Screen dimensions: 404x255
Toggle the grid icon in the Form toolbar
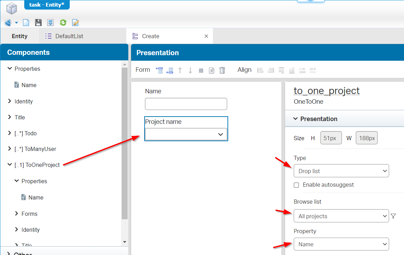[201, 70]
